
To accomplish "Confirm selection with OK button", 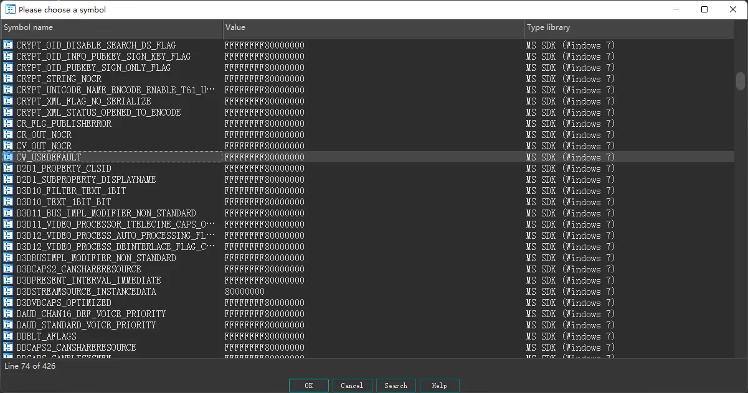I will tap(309, 386).
